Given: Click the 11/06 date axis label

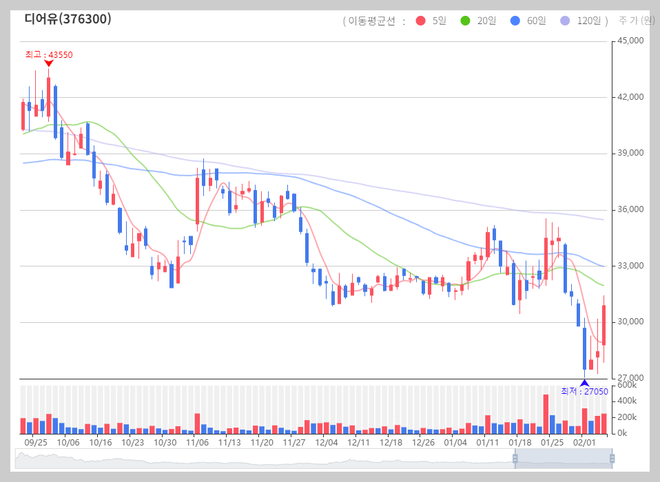Looking at the screenshot, I should point(198,442).
